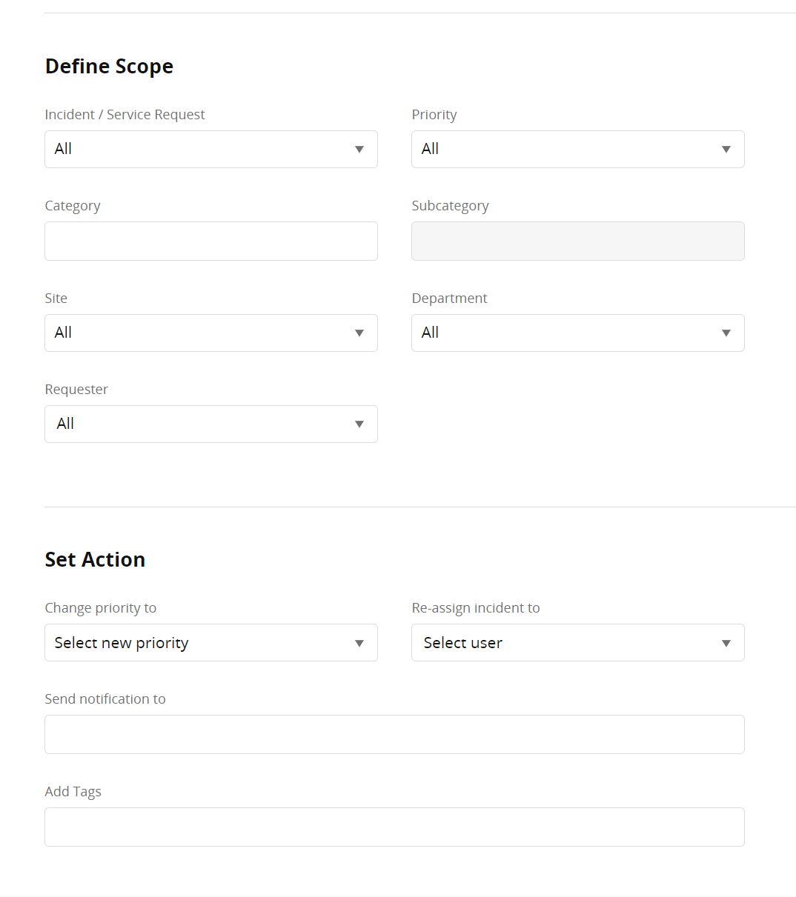This screenshot has height=897, width=796.
Task: Click the greyed-out Subcategory field
Action: pyautogui.click(x=578, y=241)
